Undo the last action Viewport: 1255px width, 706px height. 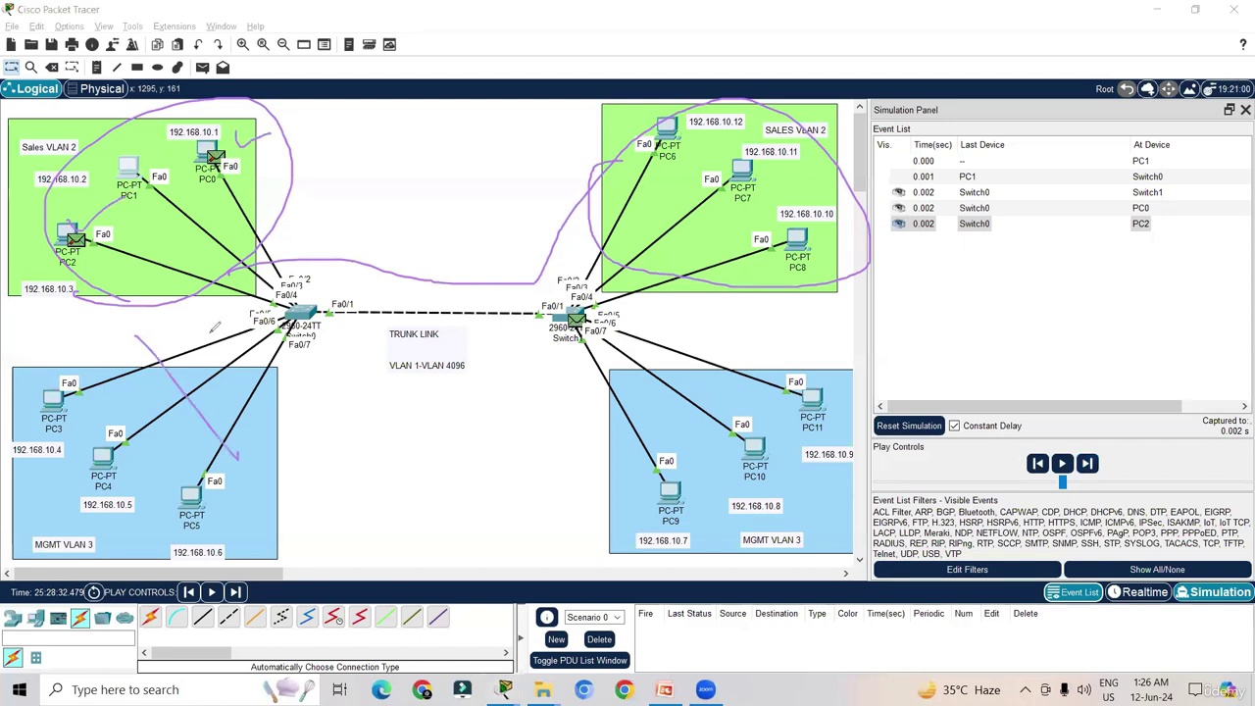[198, 44]
